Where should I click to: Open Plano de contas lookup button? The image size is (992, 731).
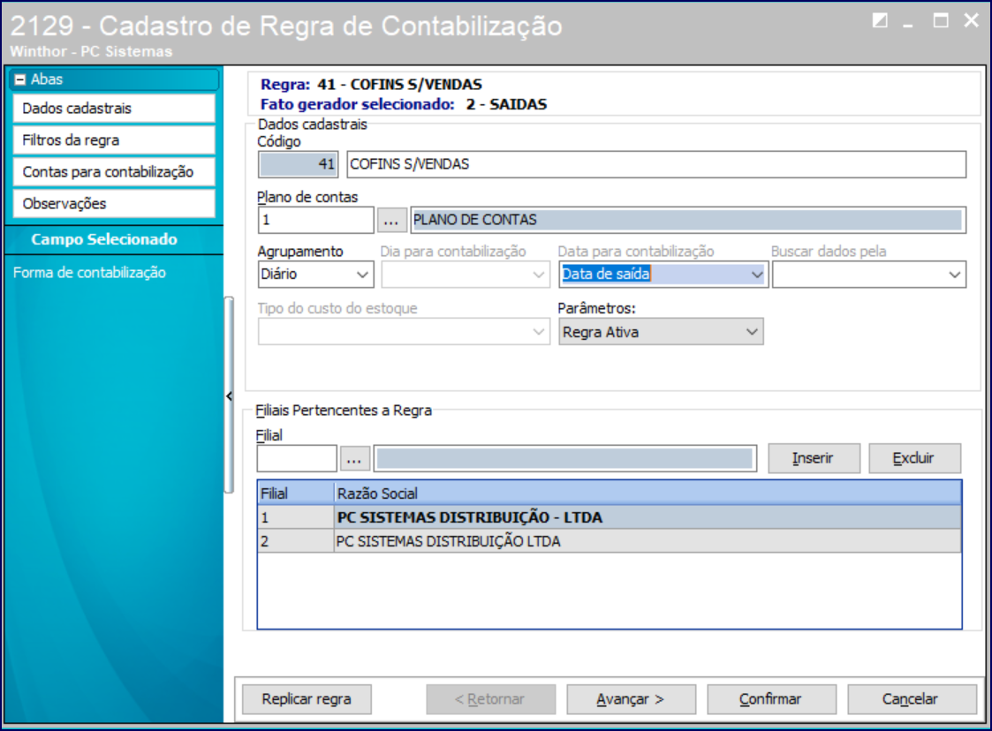pyautogui.click(x=391, y=220)
